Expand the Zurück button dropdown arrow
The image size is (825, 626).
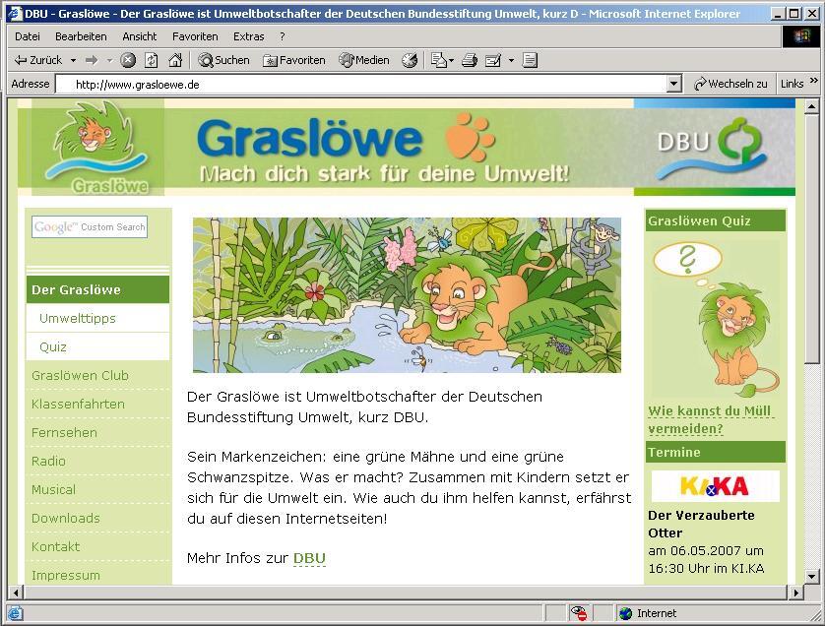pyautogui.click(x=71, y=59)
